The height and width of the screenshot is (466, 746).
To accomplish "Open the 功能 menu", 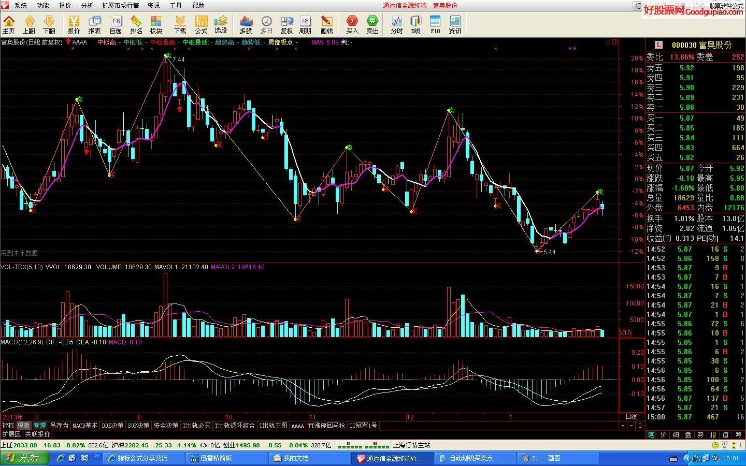I will 43,5.
